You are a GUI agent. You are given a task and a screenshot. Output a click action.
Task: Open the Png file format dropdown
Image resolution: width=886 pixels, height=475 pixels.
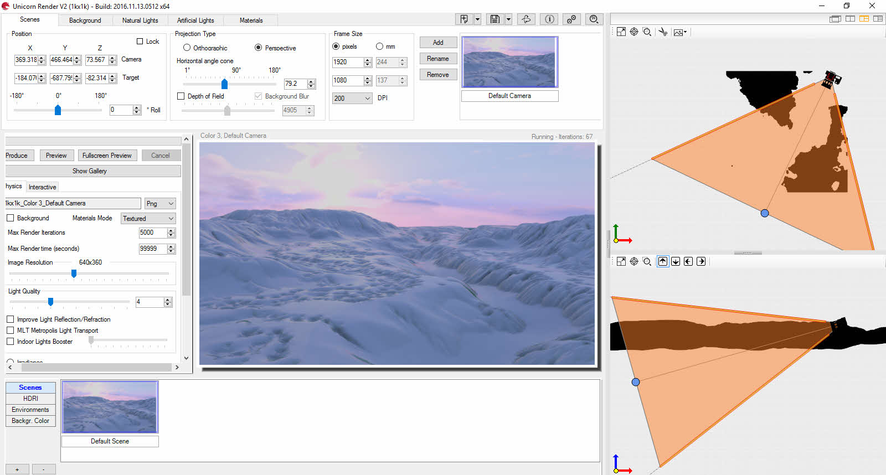click(160, 204)
